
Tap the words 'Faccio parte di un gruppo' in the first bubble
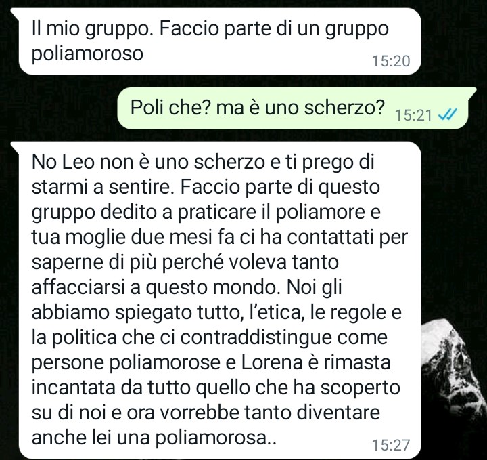tap(274, 30)
